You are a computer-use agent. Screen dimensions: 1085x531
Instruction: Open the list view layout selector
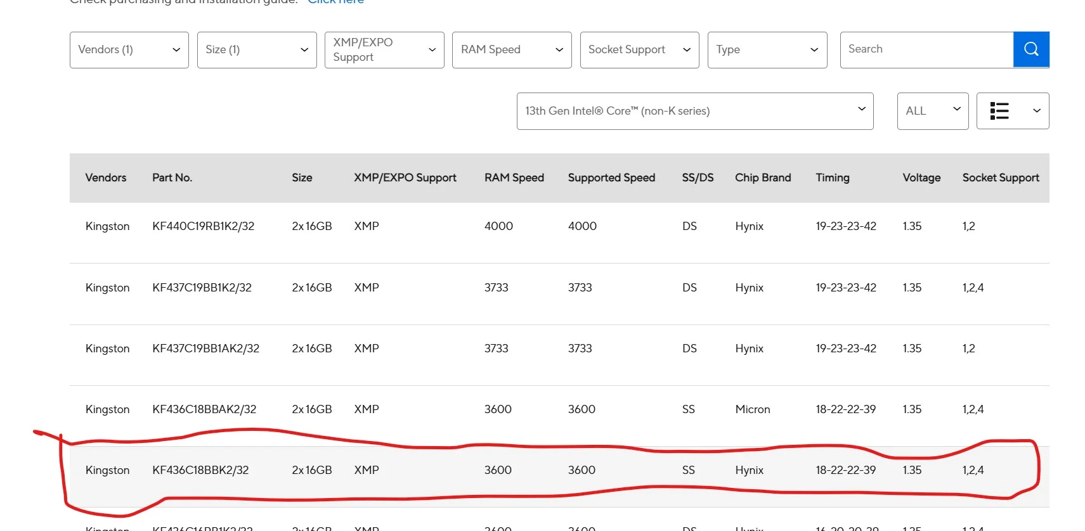point(1012,111)
